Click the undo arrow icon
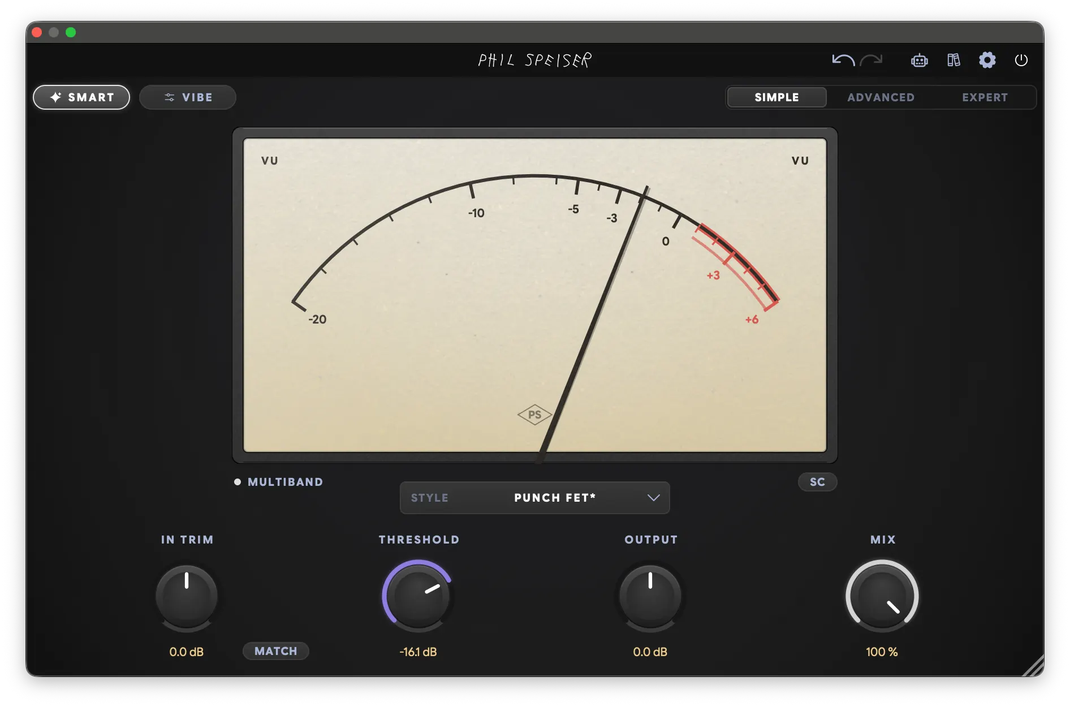 coord(843,60)
